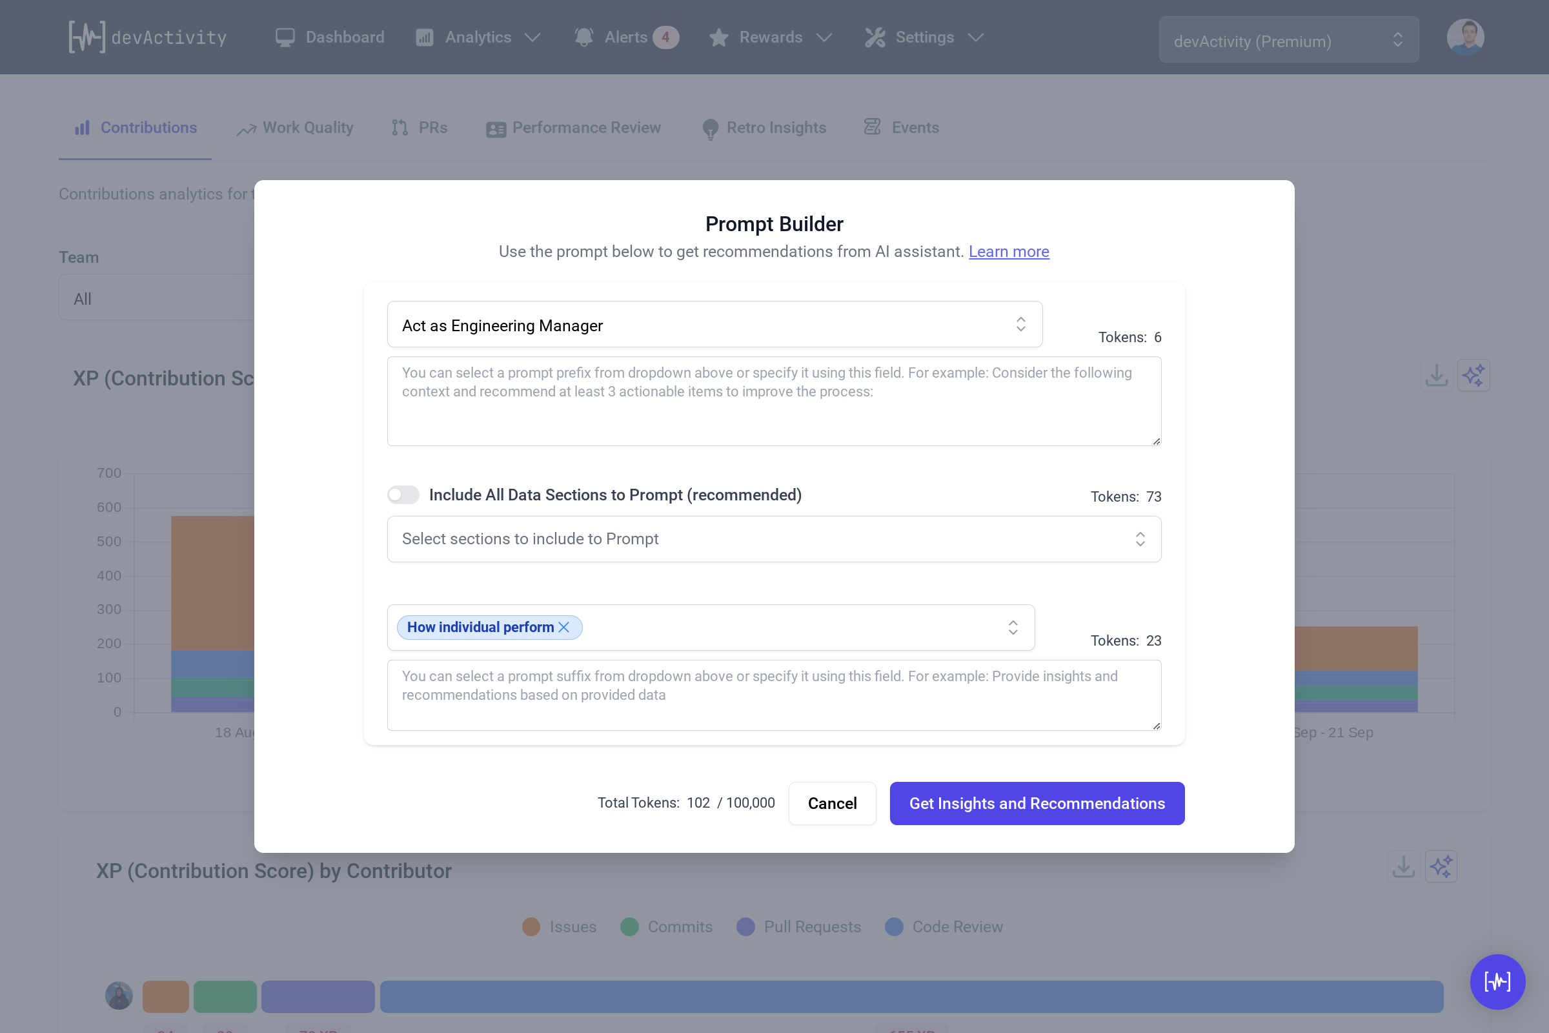Download XP by Contributor chart
The width and height of the screenshot is (1549, 1033).
[x=1403, y=867]
